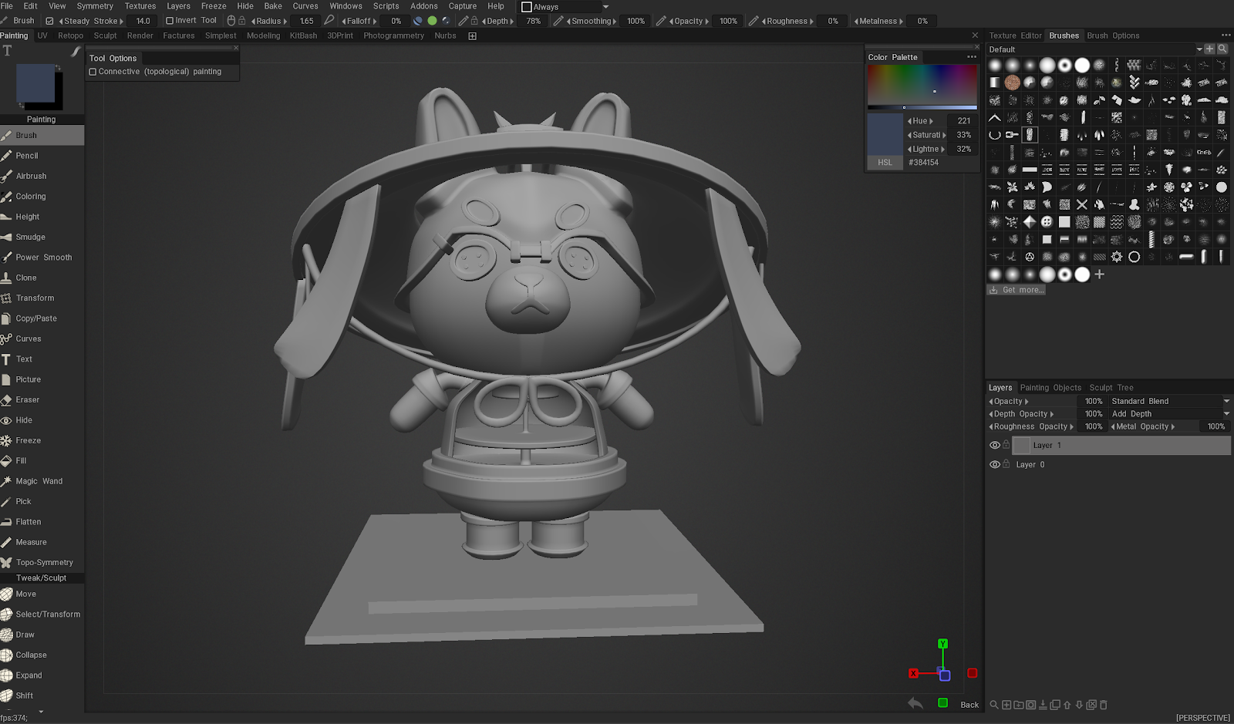This screenshot has width=1234, height=724.
Task: Click the merge down layer icon
Action: tap(1043, 705)
